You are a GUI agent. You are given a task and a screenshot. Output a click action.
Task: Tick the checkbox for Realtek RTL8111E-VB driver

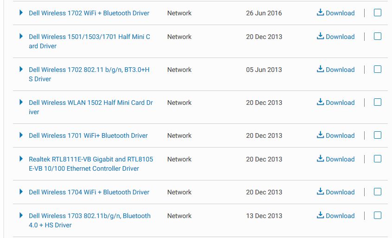[x=378, y=159]
